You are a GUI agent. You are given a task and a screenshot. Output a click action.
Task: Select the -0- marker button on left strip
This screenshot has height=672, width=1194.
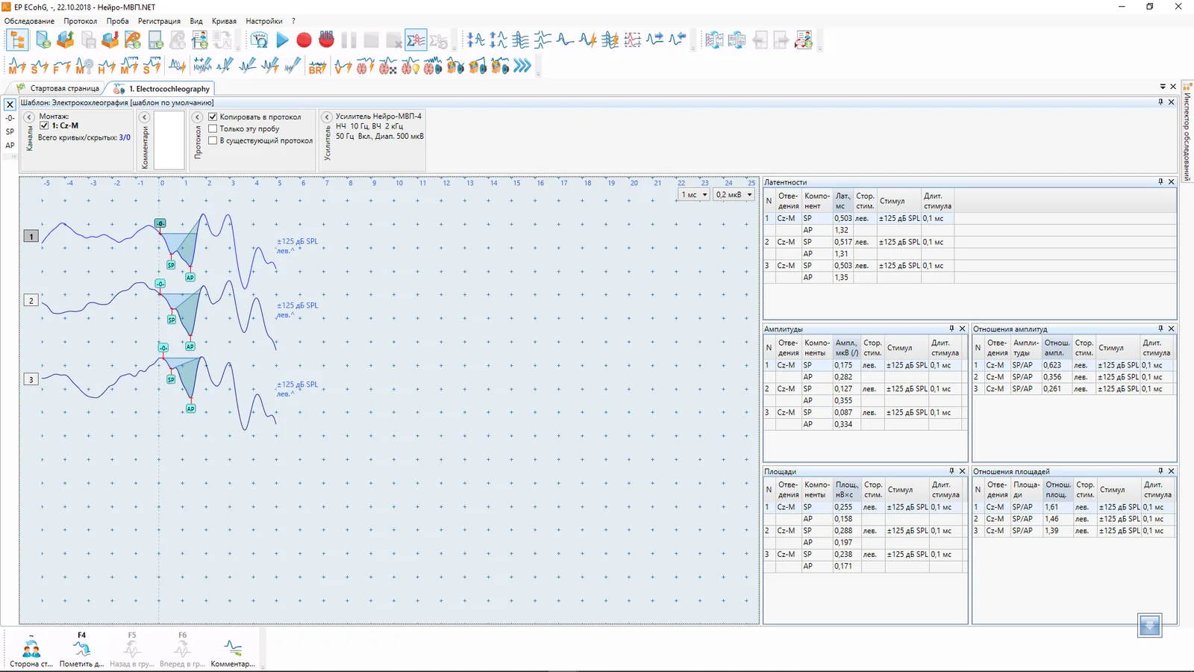point(10,118)
